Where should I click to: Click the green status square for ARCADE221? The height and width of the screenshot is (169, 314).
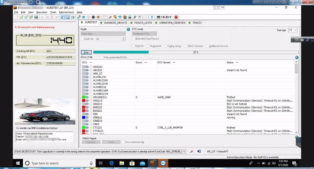84,97
